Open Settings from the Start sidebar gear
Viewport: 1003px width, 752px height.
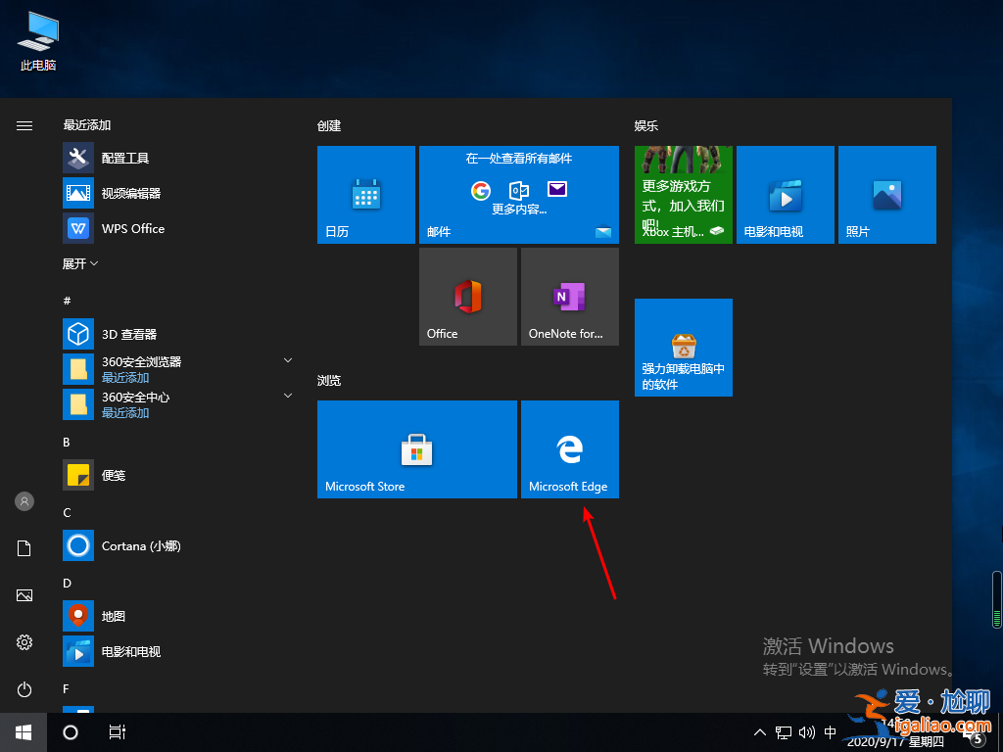pos(24,642)
